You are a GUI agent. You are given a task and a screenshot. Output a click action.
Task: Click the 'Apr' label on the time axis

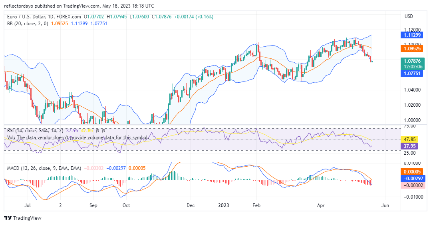click(321, 205)
